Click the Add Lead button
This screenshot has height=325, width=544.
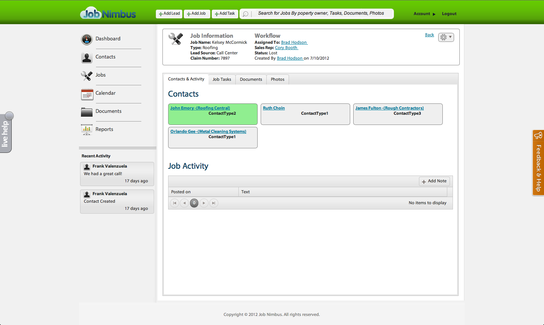click(x=169, y=14)
